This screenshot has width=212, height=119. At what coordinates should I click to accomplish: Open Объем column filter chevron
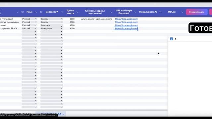[183, 12]
